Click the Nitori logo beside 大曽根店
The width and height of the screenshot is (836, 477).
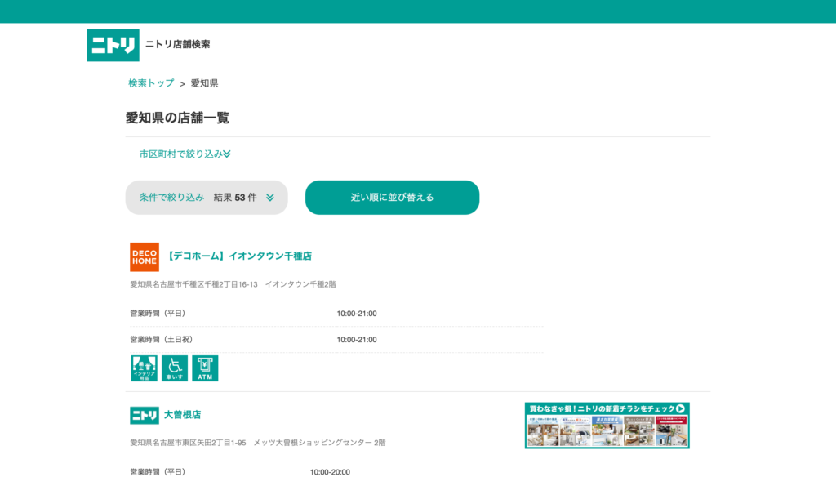pos(145,415)
